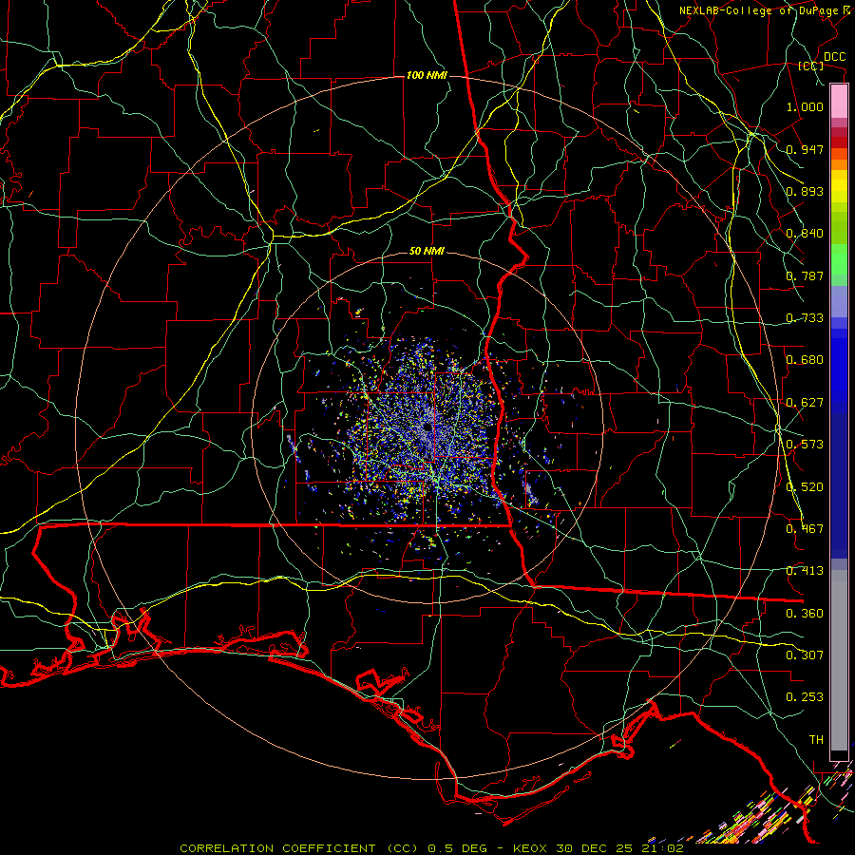Viewport: 855px width, 855px height.
Task: Click the 0.253 color scale value
Action: (x=805, y=697)
